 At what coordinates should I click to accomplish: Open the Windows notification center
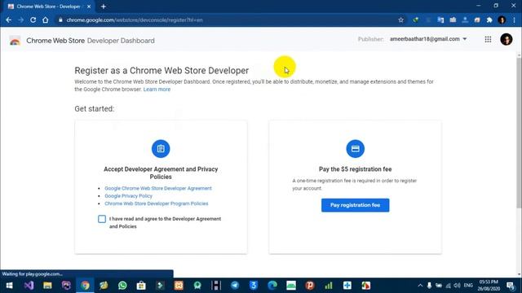click(x=511, y=286)
